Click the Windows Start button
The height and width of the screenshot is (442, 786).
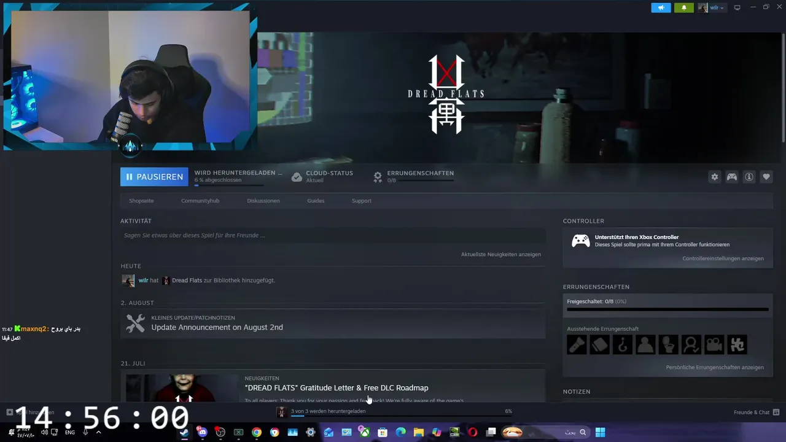[600, 432]
